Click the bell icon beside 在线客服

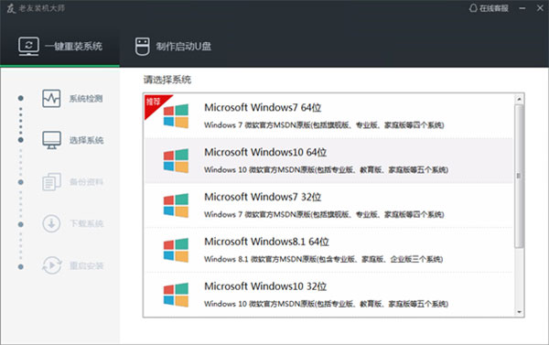pos(473,8)
